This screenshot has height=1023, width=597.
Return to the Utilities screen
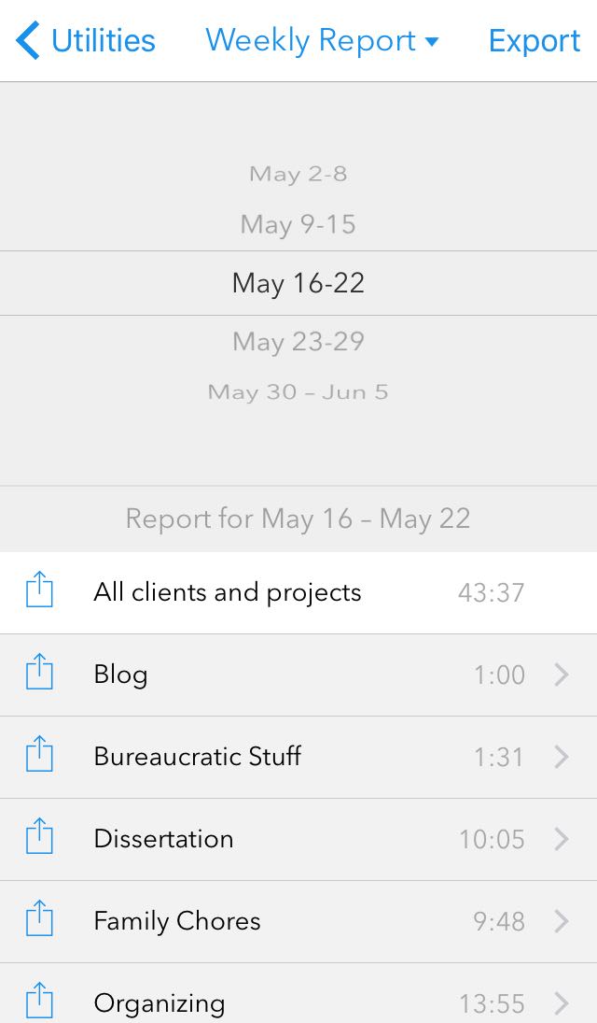[x=84, y=40]
